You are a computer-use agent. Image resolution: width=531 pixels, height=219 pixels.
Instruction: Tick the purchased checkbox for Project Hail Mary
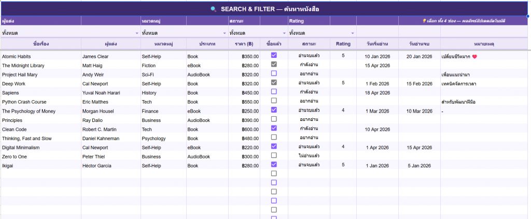[x=274, y=73]
